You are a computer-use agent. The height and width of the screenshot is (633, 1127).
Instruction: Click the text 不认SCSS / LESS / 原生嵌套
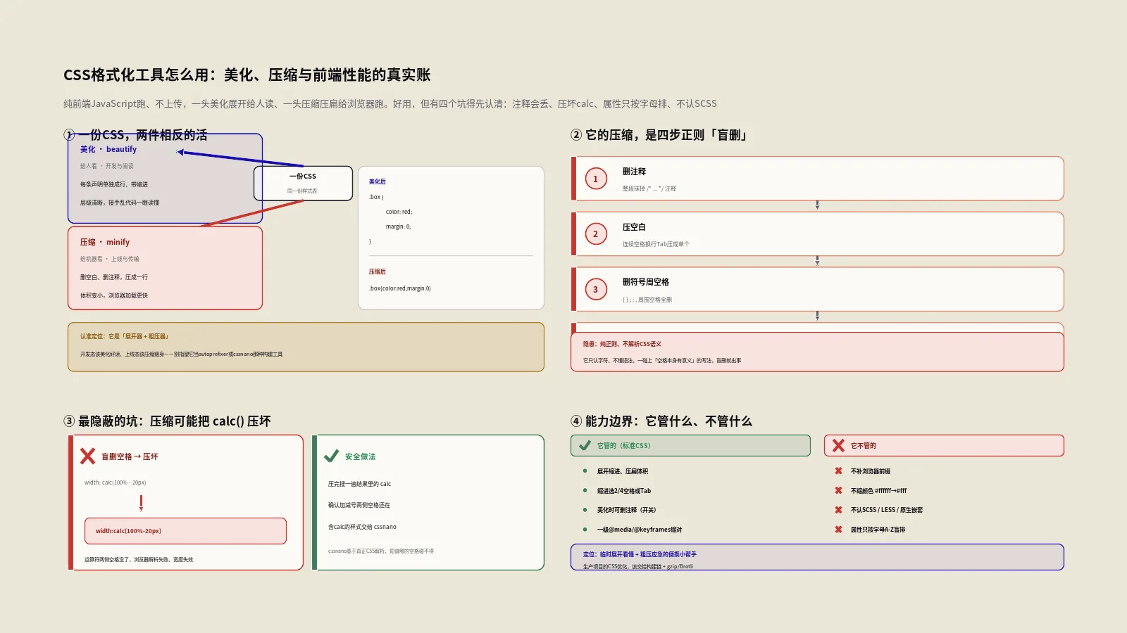887,510
